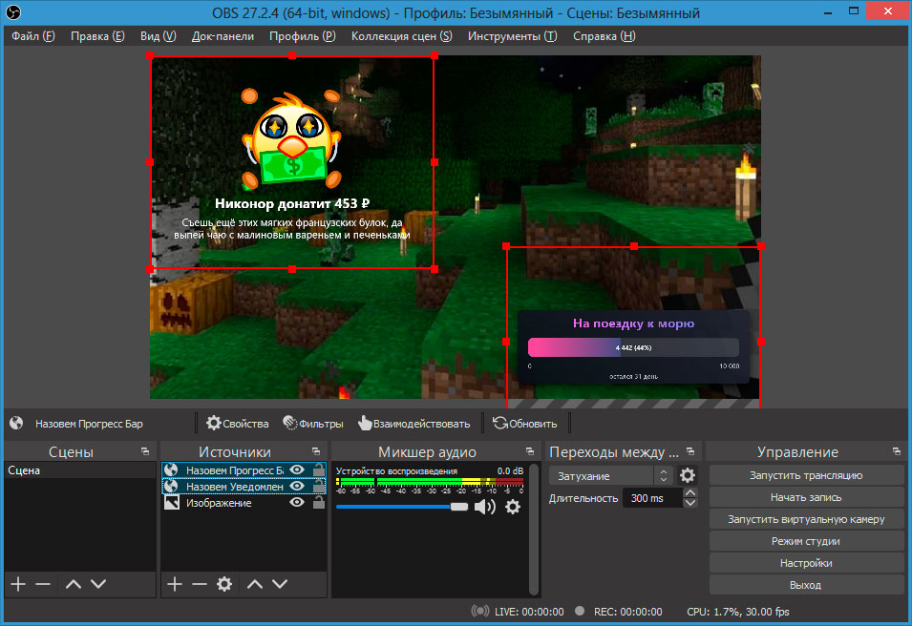Screen dimensions: 912x626
Task: Select the Назовем Прогресс Бар source row
Action: click(244, 469)
